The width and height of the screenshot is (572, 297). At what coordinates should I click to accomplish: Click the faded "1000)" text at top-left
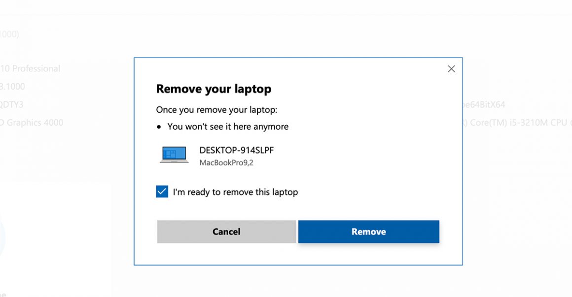tap(9, 34)
